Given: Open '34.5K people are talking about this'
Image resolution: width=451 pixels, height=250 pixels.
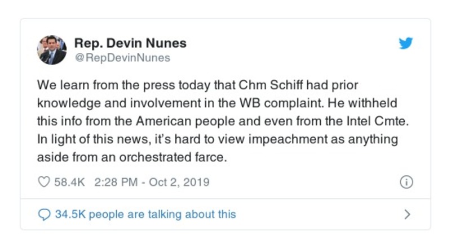Looking at the screenshot, I should click(x=145, y=214).
